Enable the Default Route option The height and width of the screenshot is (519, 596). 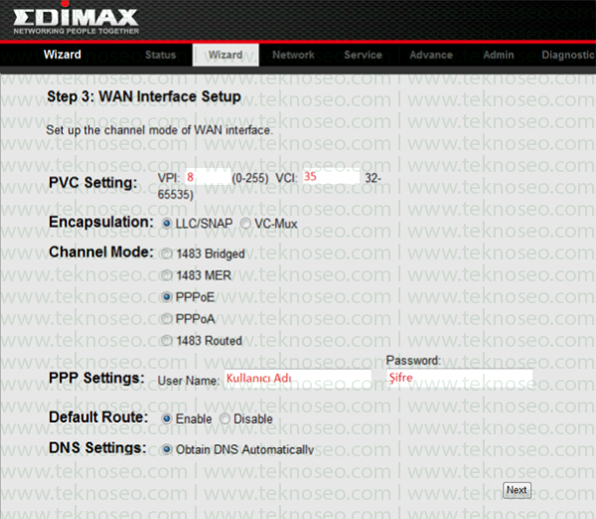pos(167,419)
